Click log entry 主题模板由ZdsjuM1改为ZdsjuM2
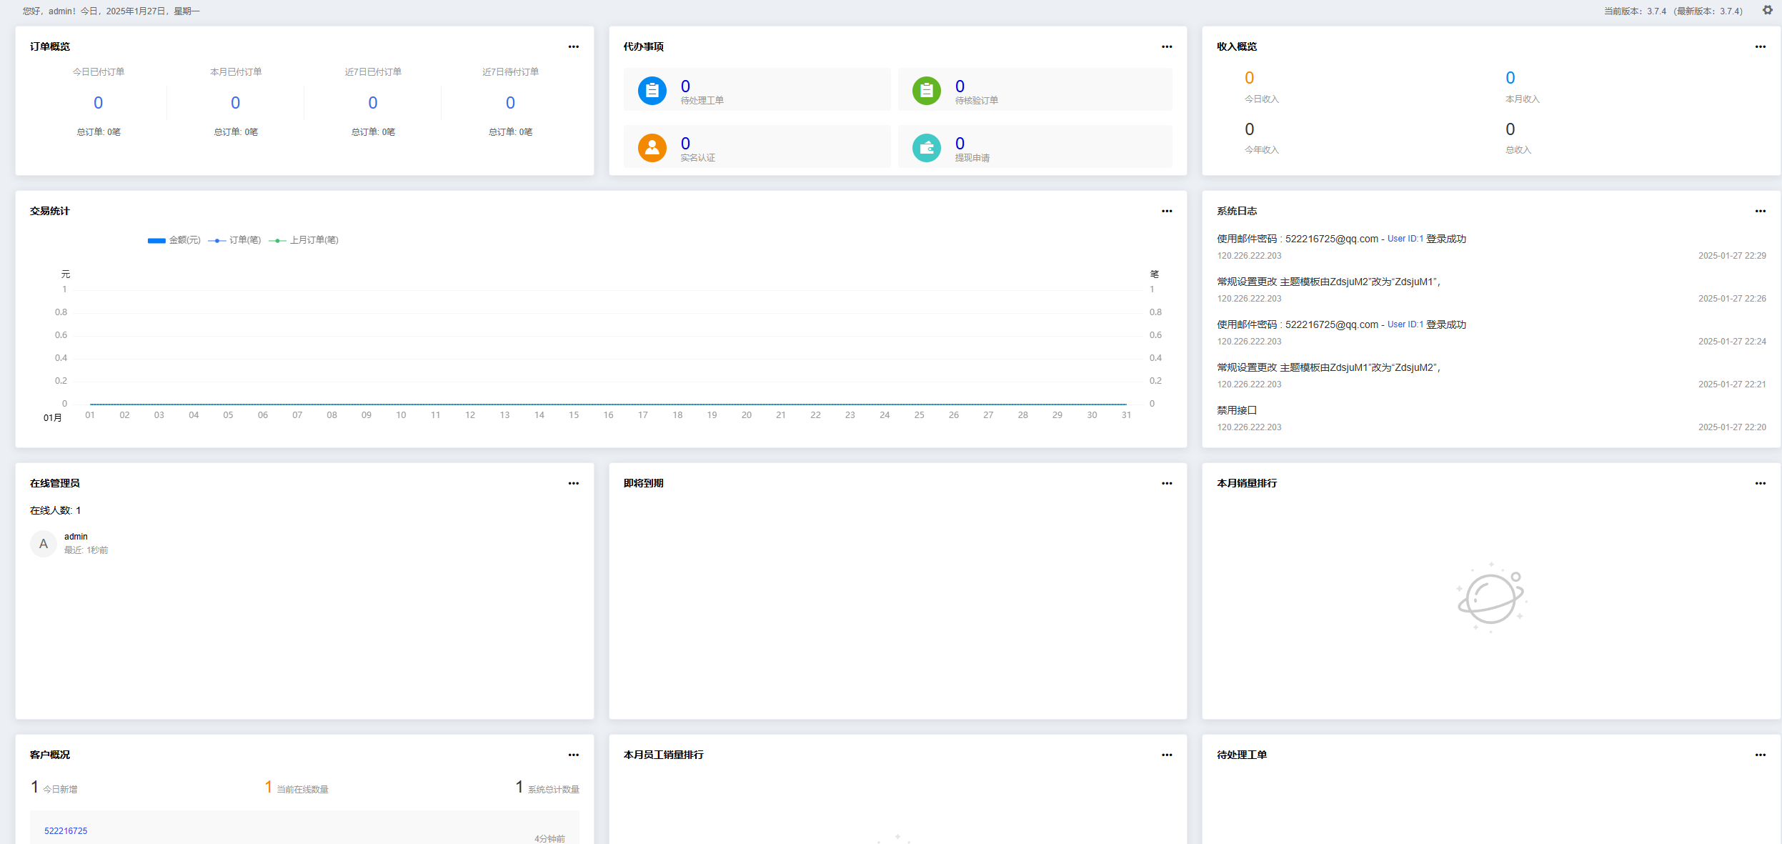Viewport: 1782px width, 844px height. 1328,367
